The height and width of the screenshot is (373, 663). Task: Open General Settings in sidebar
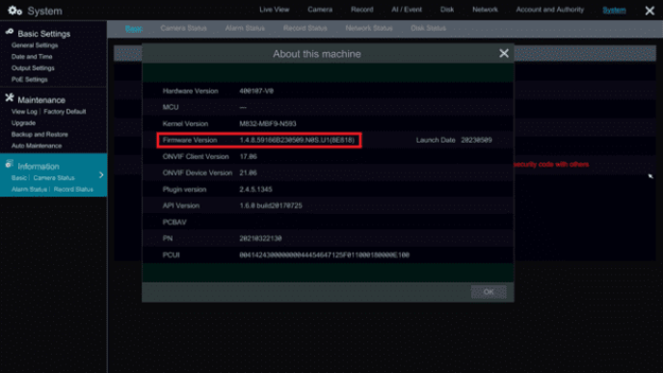pyautogui.click(x=35, y=45)
